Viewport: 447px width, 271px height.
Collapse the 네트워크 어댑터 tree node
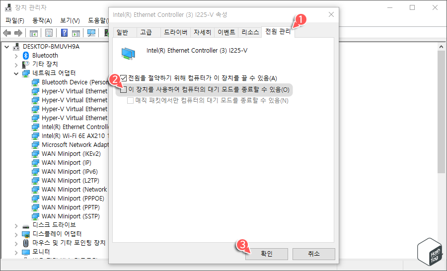pyautogui.click(x=16, y=74)
